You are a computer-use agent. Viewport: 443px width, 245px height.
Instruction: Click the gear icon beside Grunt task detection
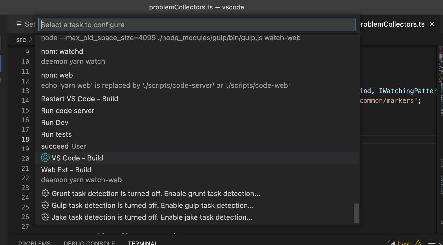pyautogui.click(x=45, y=193)
